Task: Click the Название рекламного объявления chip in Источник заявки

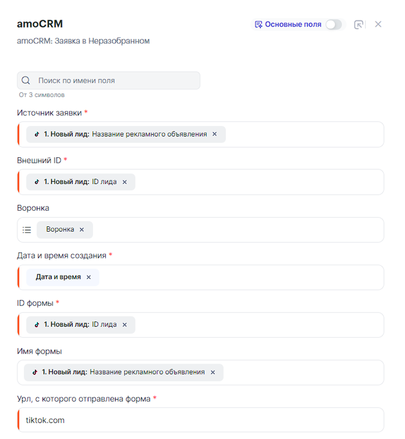Action: (x=149, y=134)
